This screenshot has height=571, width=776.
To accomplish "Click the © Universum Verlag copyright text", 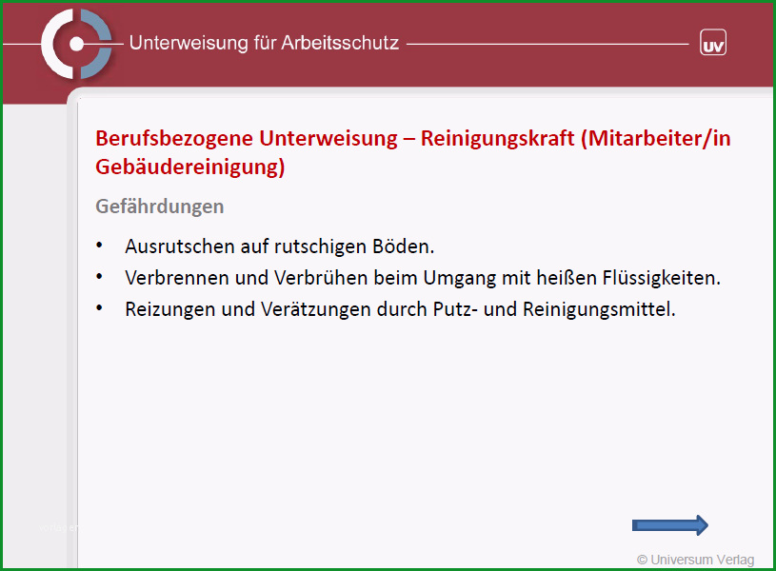I will (x=695, y=560).
